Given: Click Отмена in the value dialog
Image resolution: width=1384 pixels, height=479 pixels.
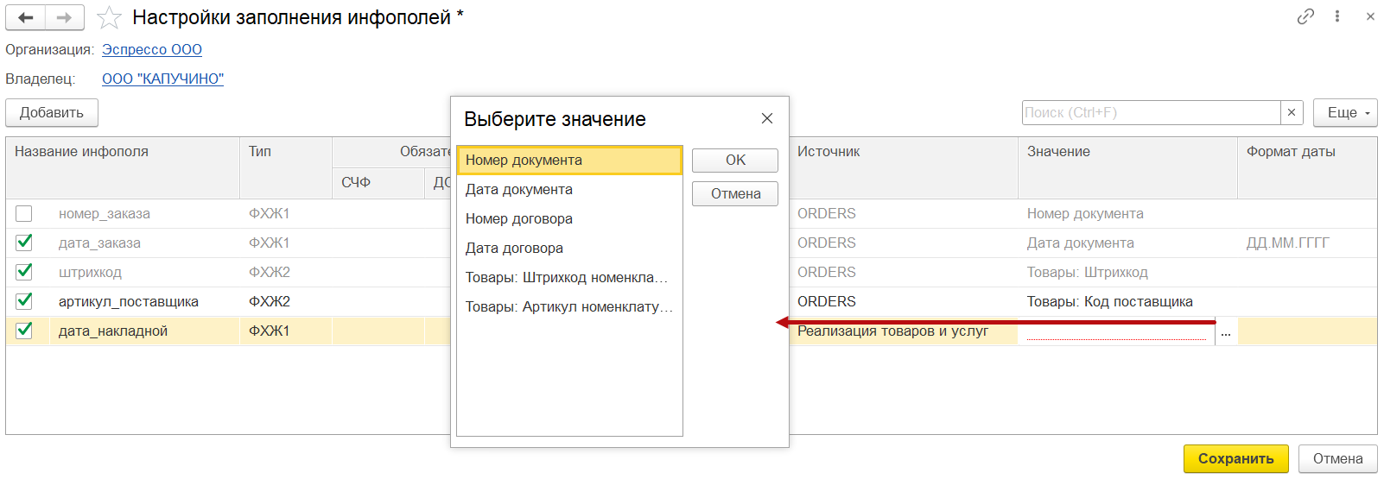Looking at the screenshot, I should (735, 193).
